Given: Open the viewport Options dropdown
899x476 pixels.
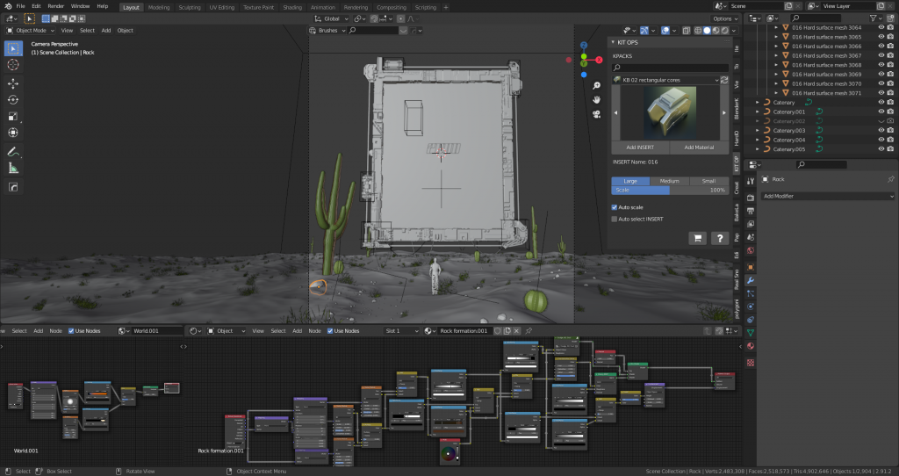Looking at the screenshot, I should click(x=725, y=19).
